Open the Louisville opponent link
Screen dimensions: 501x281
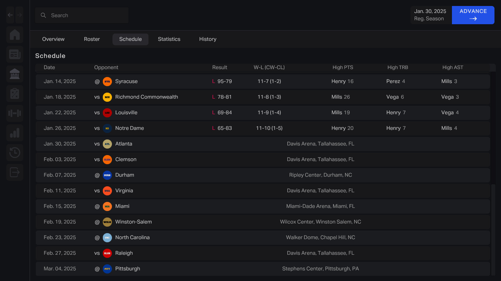(126, 113)
